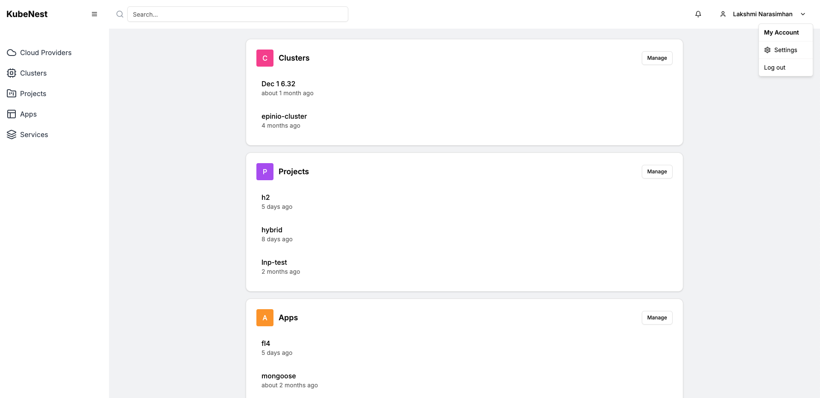Open My Account menu entry

[x=781, y=32]
